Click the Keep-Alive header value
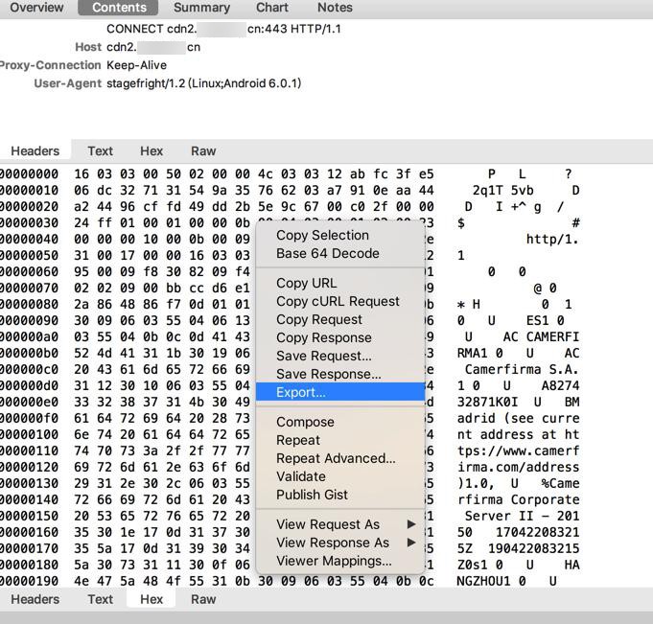Screen dimensions: 653x624 pos(136,65)
